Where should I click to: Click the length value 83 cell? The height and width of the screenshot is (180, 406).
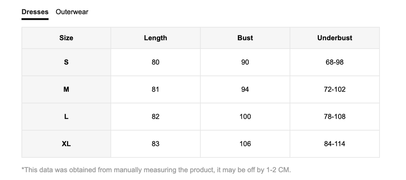click(x=155, y=144)
